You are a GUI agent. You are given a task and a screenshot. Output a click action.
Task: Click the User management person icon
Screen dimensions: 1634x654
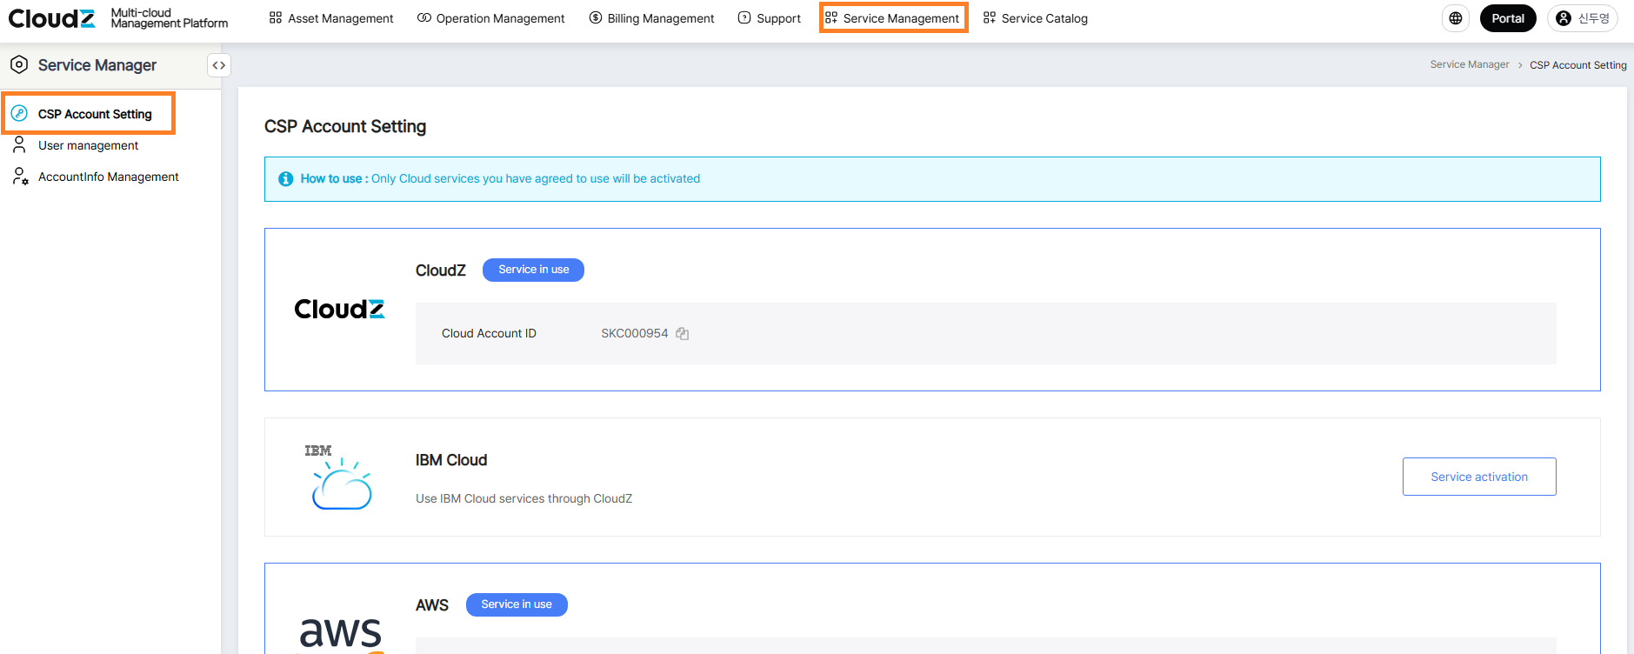pyautogui.click(x=19, y=145)
